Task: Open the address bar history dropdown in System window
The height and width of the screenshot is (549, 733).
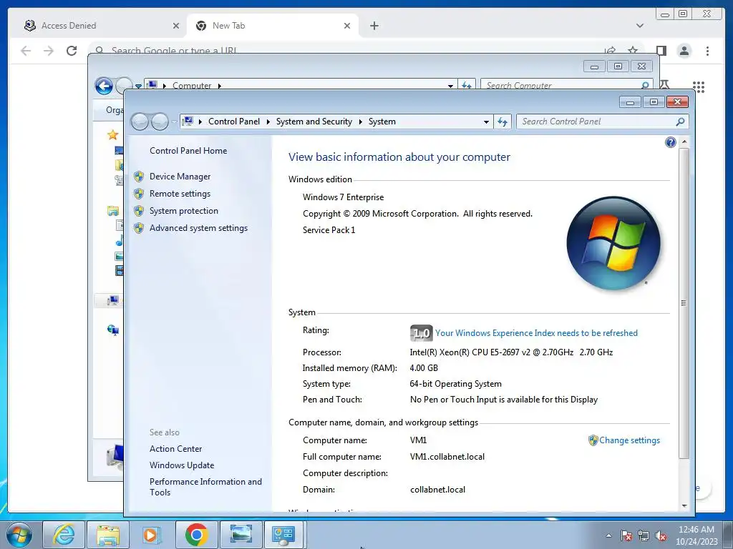Action: [486, 122]
